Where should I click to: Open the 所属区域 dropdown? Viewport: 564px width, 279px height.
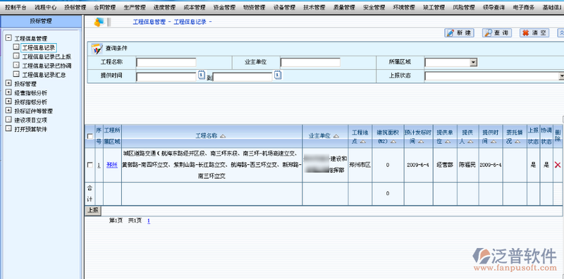pos(473,63)
